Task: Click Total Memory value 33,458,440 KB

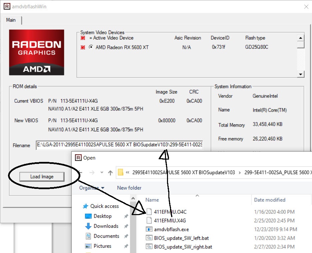Action: (x=267, y=124)
